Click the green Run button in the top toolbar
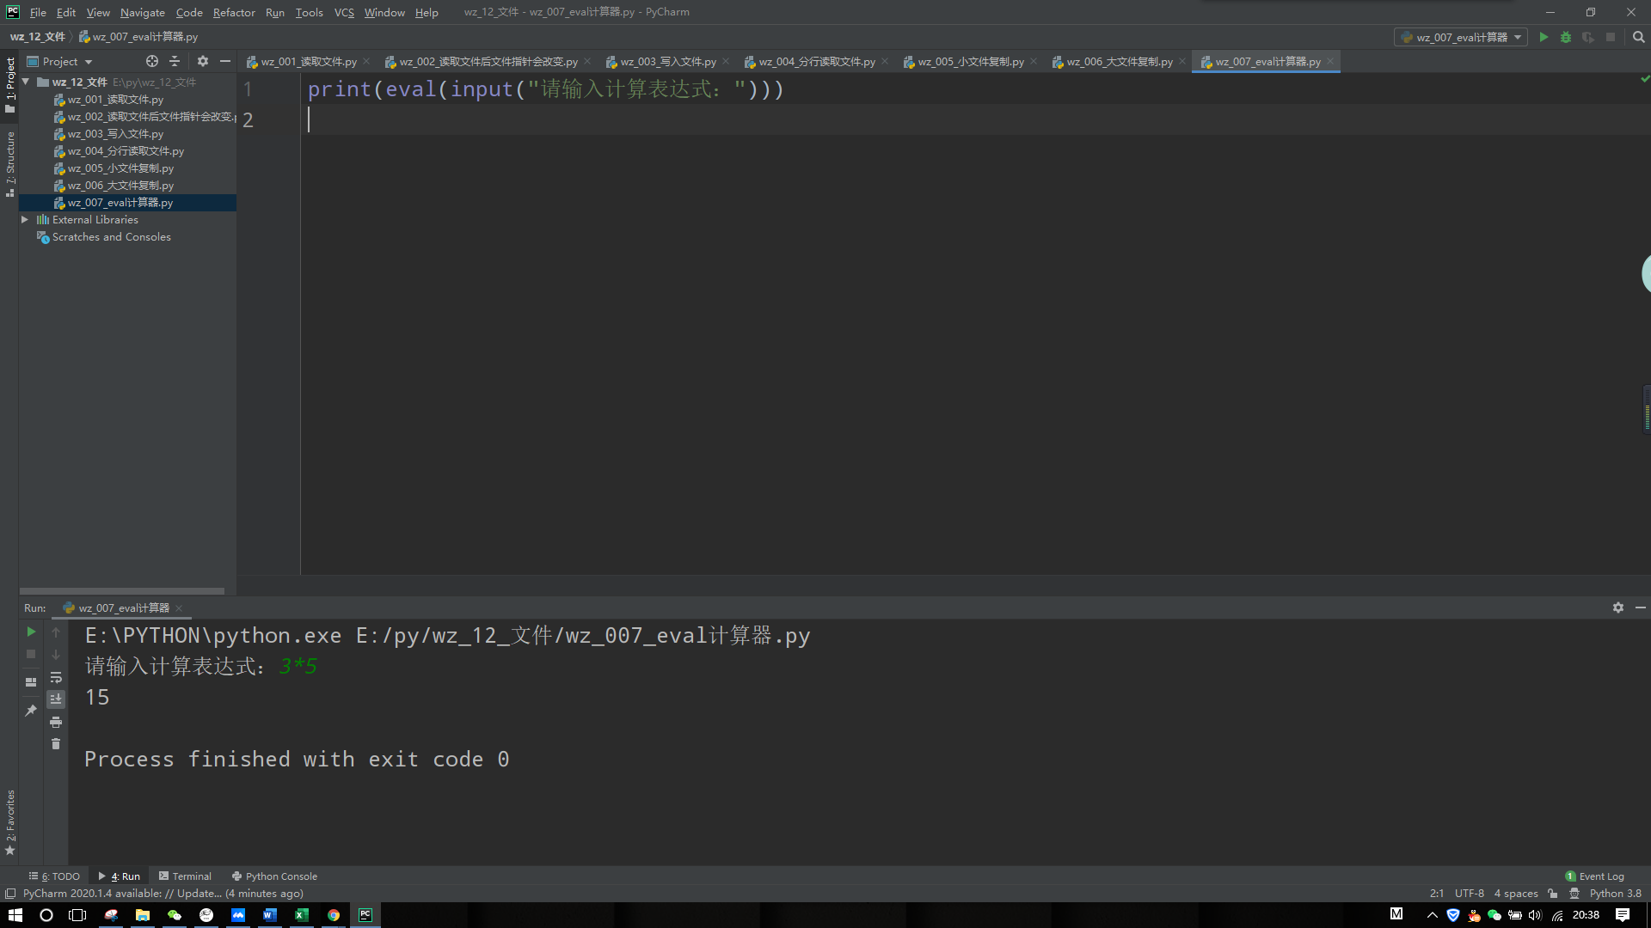 click(x=1544, y=37)
